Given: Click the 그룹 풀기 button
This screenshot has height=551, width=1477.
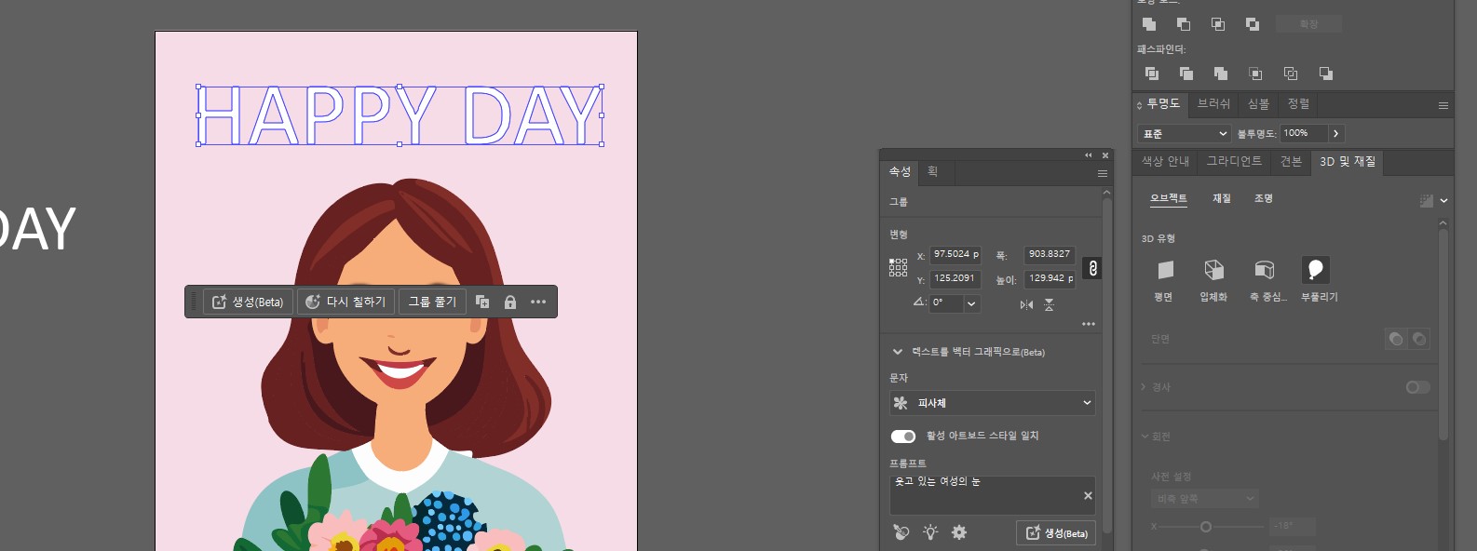Looking at the screenshot, I should (x=432, y=302).
